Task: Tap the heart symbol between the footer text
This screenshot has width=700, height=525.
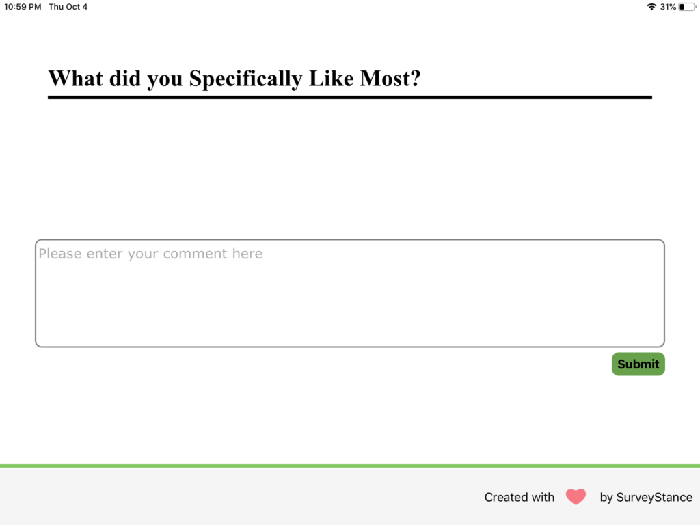Action: [x=576, y=497]
